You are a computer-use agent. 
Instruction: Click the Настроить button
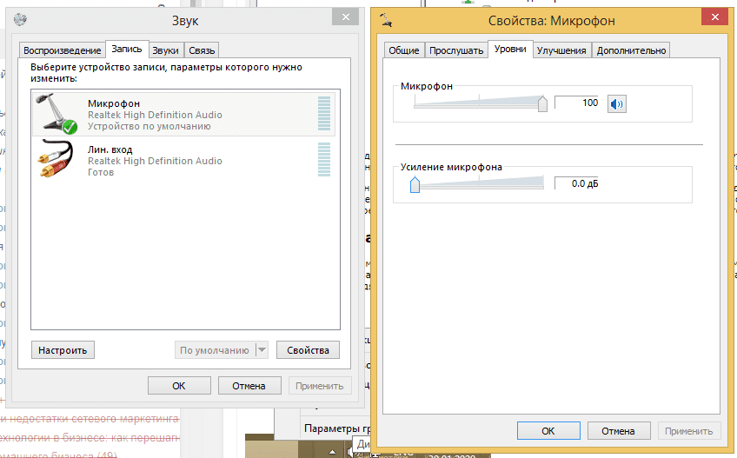coord(63,350)
